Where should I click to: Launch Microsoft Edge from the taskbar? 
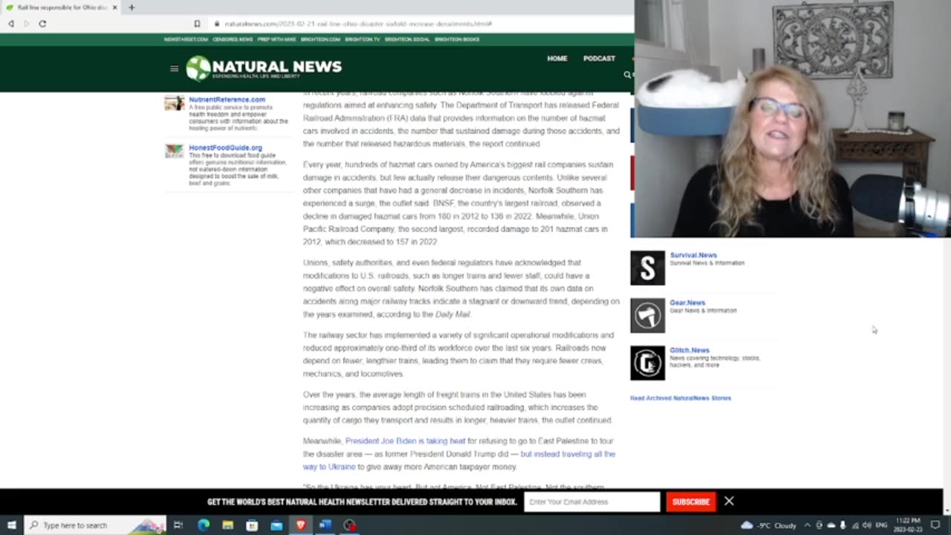pyautogui.click(x=204, y=525)
